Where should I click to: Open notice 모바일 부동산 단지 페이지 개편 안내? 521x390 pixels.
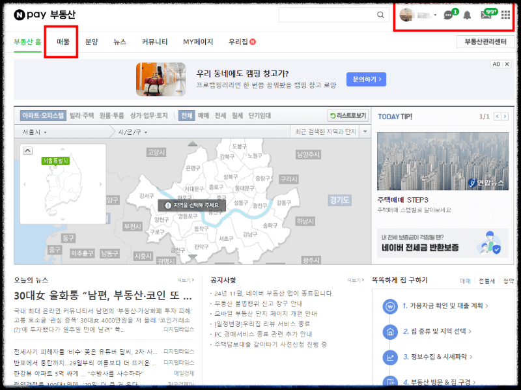pos(266,314)
